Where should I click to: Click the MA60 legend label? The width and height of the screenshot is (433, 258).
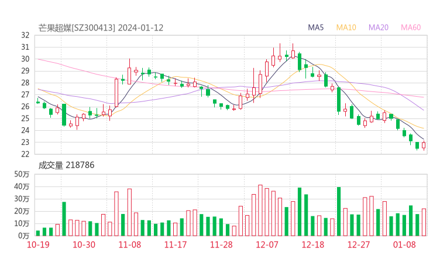411,28
